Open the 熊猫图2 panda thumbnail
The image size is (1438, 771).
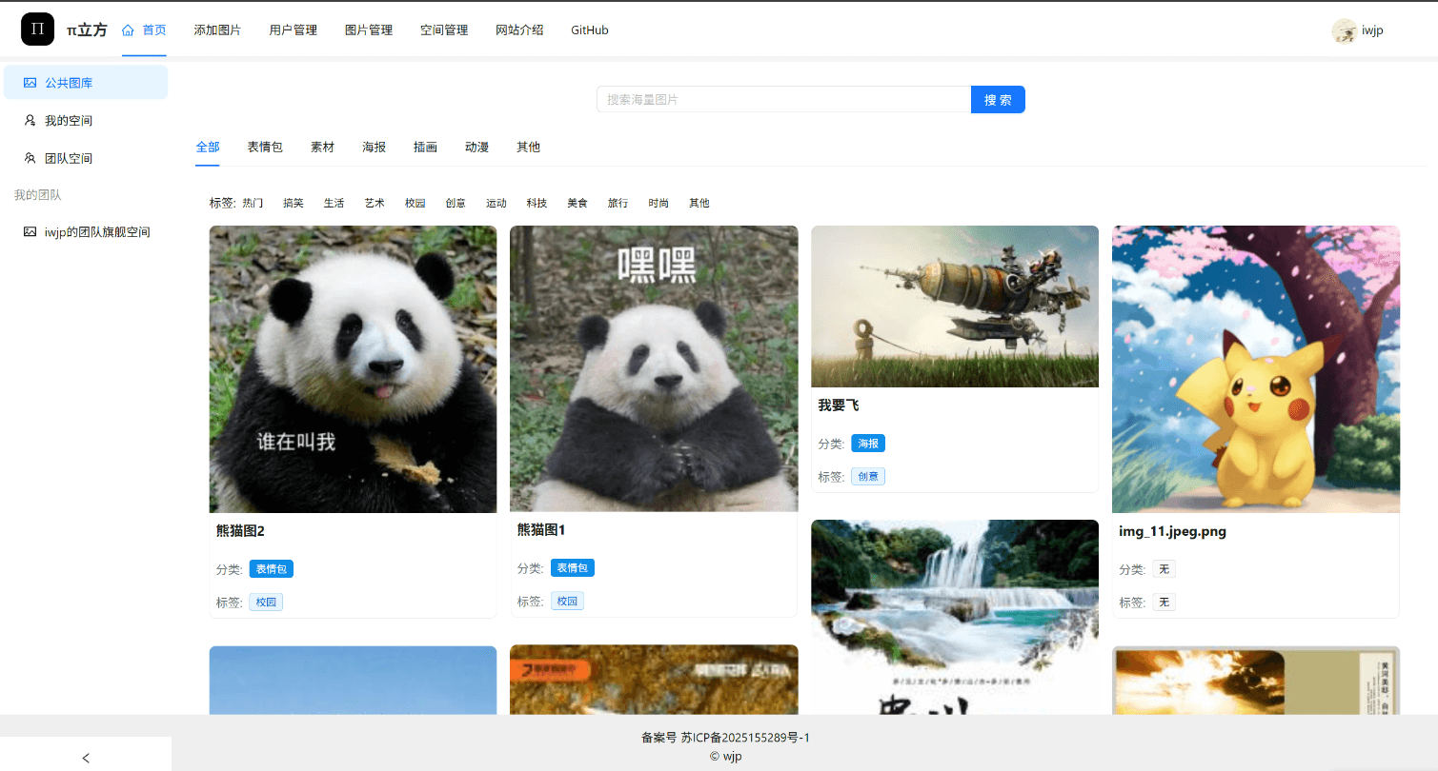(353, 369)
